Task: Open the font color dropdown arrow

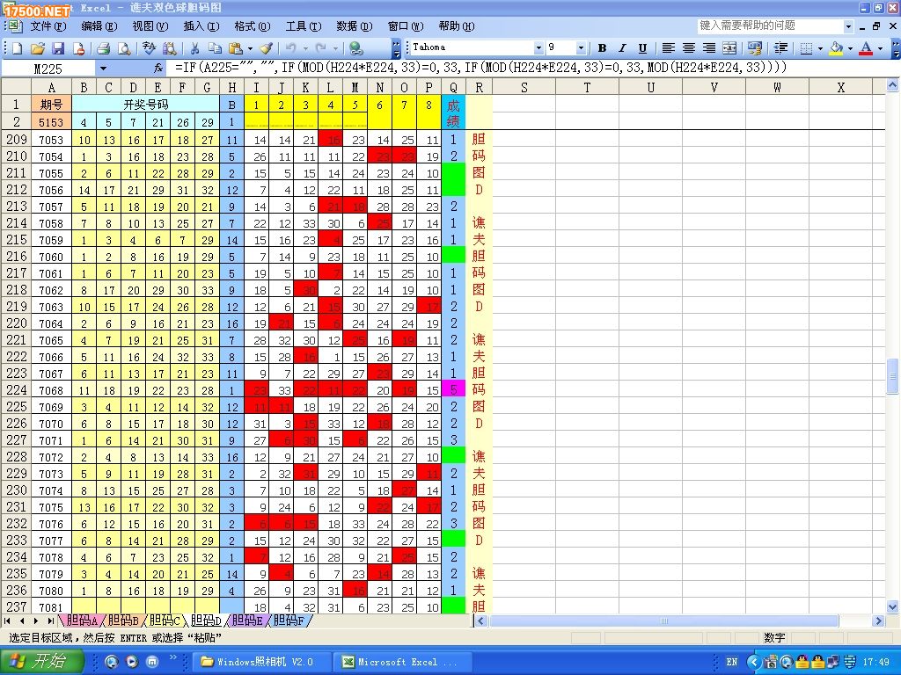Action: 880,48
